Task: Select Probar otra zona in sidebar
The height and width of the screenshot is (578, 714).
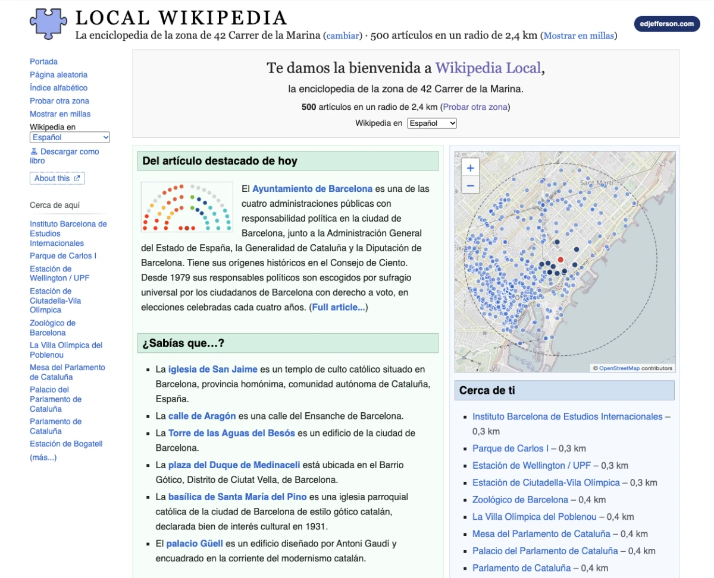Action: tap(59, 101)
